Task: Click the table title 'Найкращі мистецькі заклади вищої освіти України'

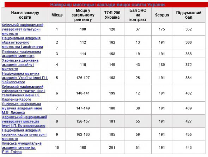Action: click(108, 5)
